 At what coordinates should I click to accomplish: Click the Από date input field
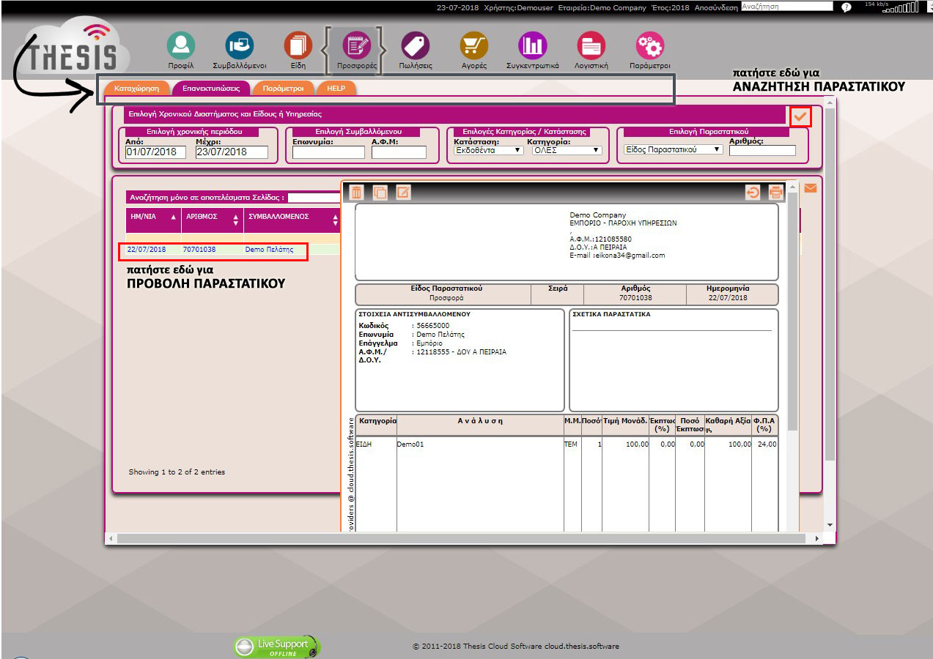tap(155, 152)
